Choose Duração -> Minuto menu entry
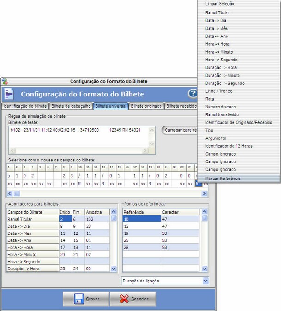The image size is (281, 311). click(x=222, y=75)
